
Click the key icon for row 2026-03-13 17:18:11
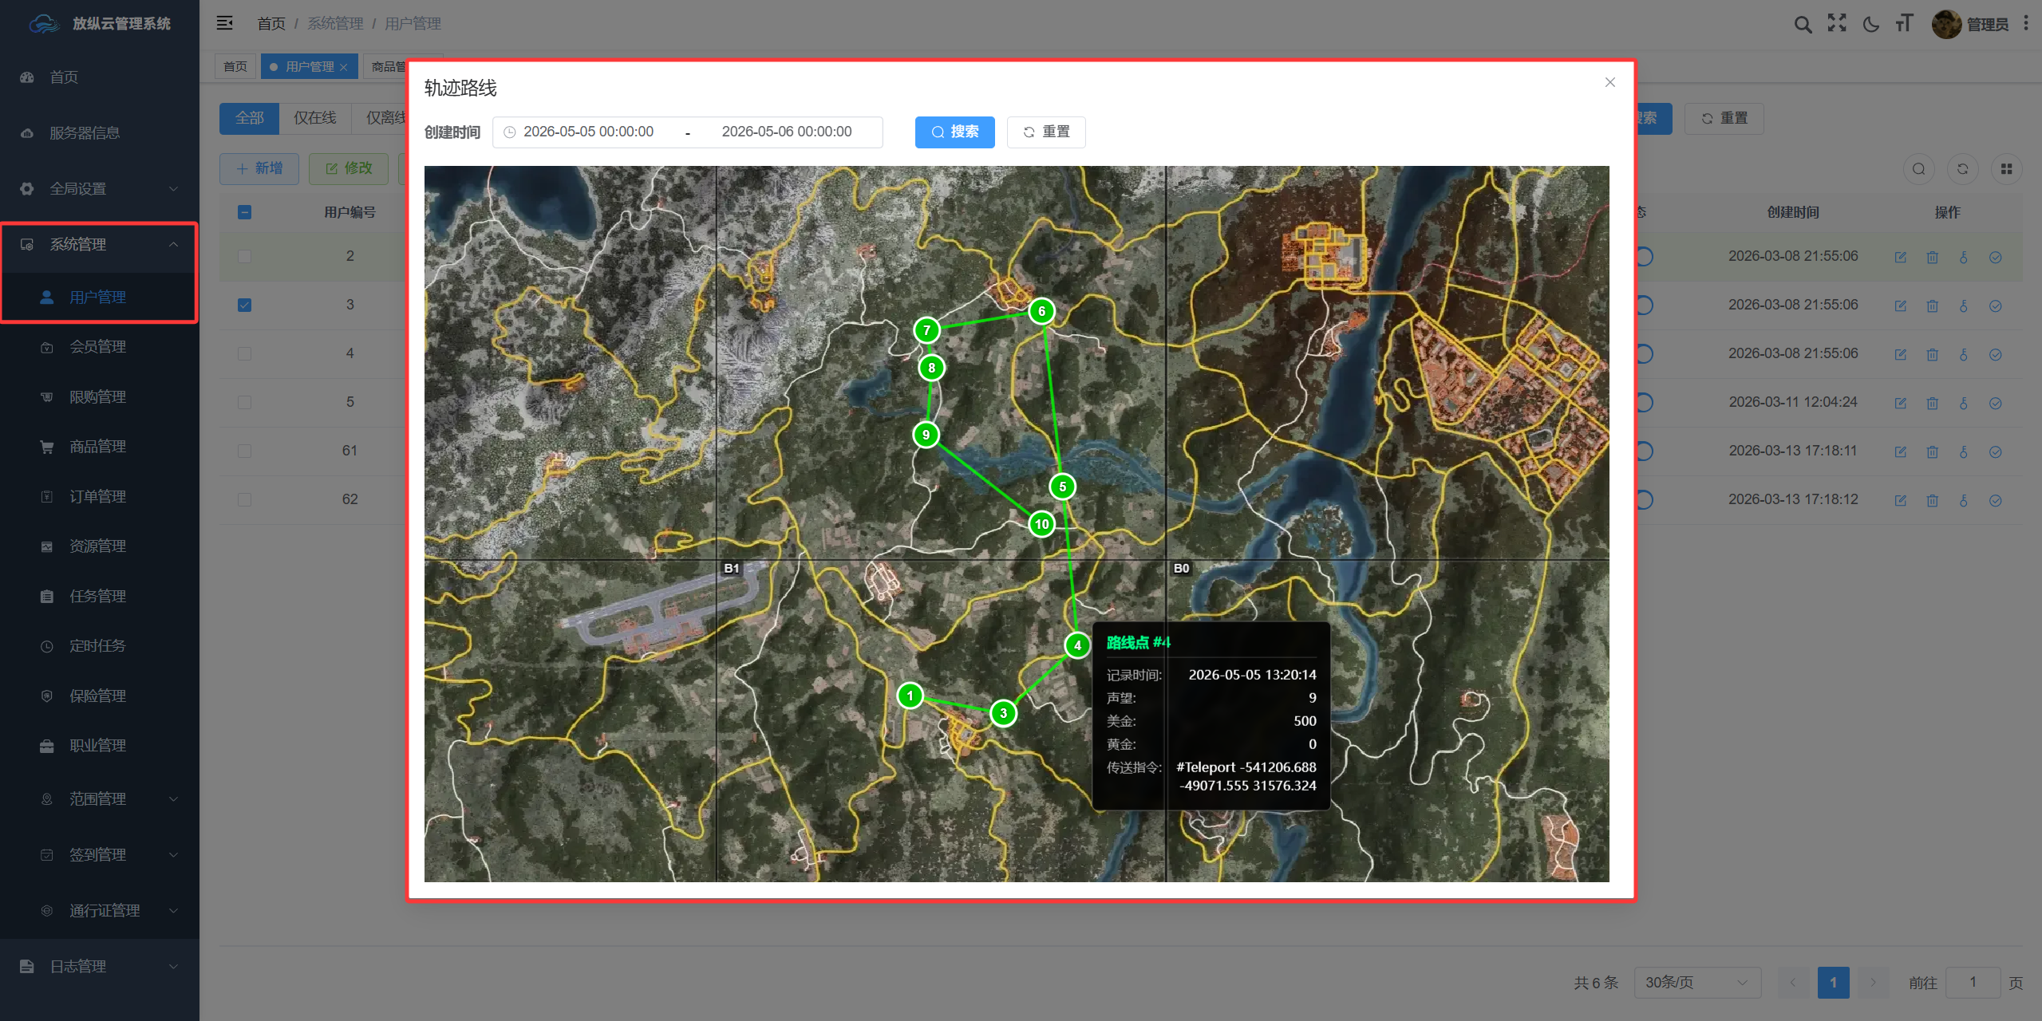(x=1964, y=452)
